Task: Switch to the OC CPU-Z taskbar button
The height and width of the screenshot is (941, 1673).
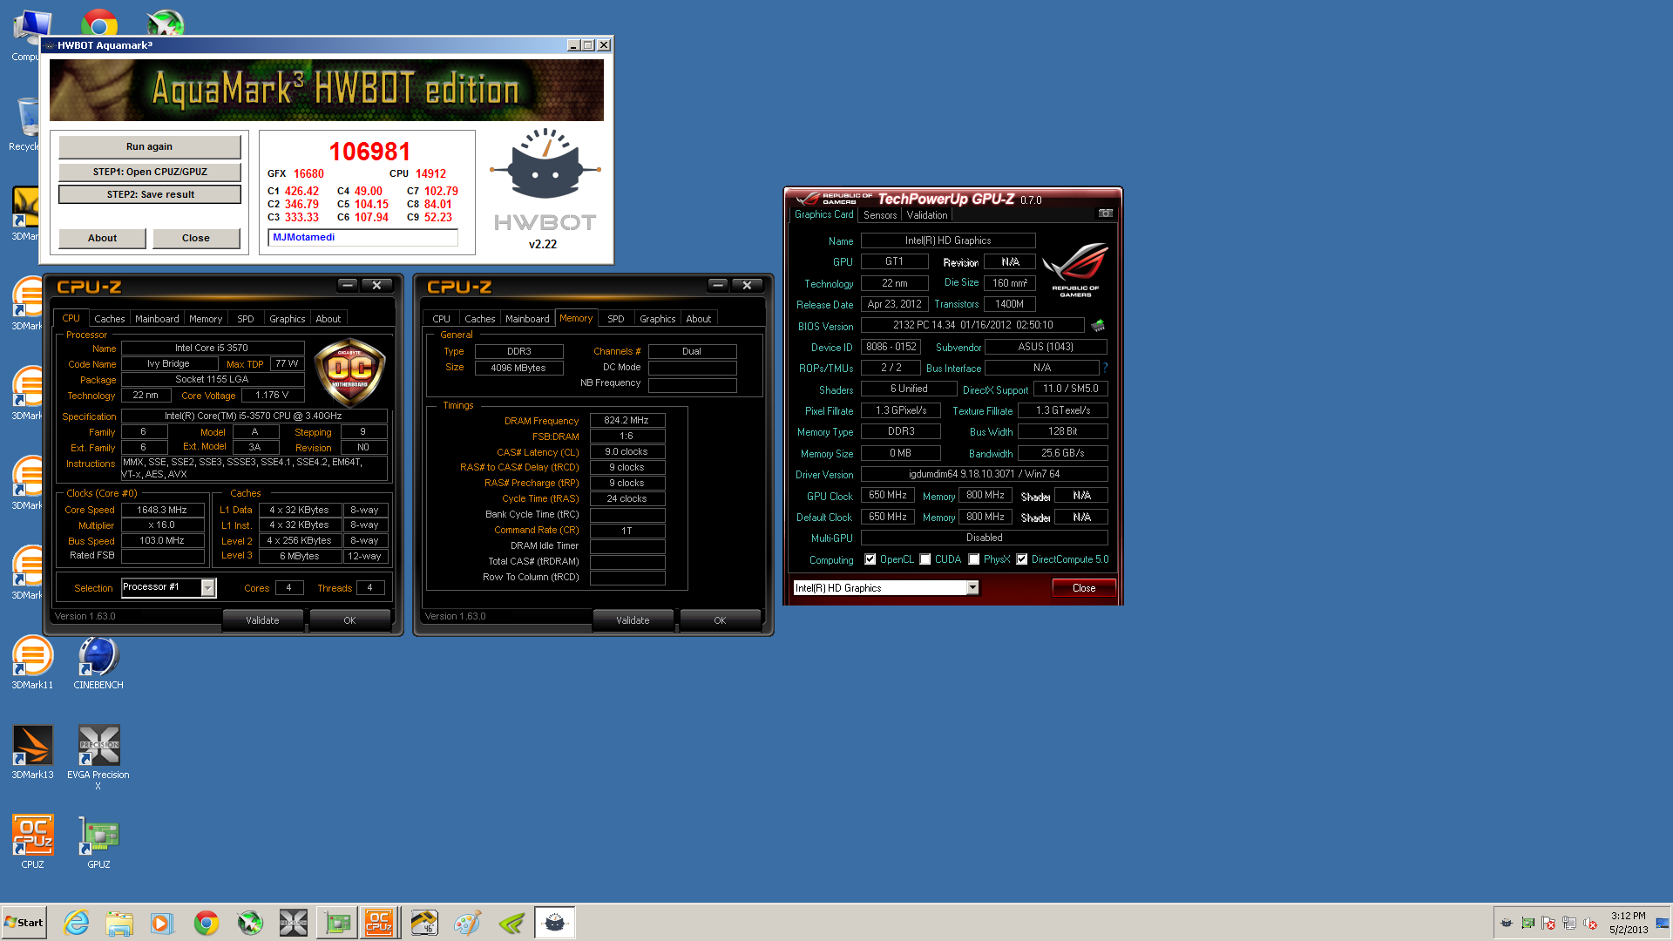Action: (379, 923)
